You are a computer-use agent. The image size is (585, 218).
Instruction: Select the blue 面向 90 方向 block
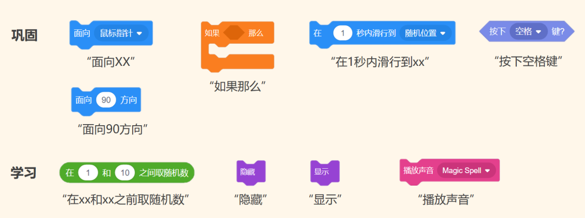tap(106, 100)
